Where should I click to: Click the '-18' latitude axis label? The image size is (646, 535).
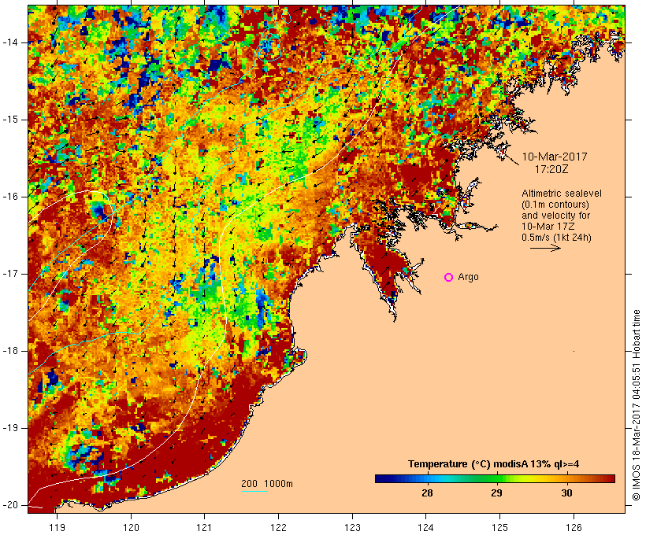coord(9,351)
